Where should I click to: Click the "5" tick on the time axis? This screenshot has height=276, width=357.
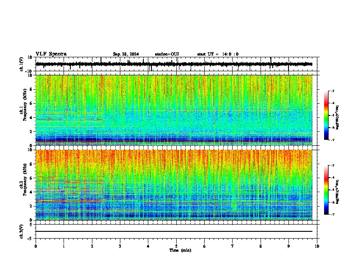tap(176, 246)
